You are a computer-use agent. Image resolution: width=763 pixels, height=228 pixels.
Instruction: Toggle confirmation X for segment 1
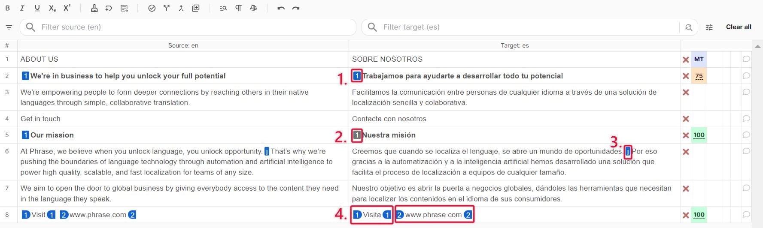pos(686,60)
